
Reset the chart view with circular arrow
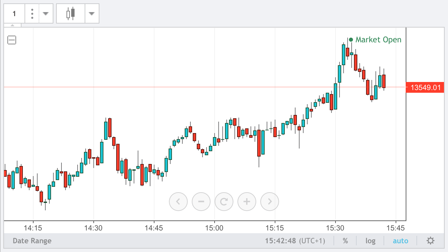coord(224,202)
